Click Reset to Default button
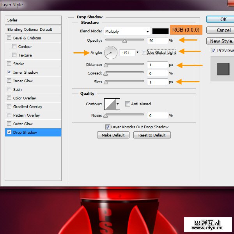234x234 pixels. point(152,135)
